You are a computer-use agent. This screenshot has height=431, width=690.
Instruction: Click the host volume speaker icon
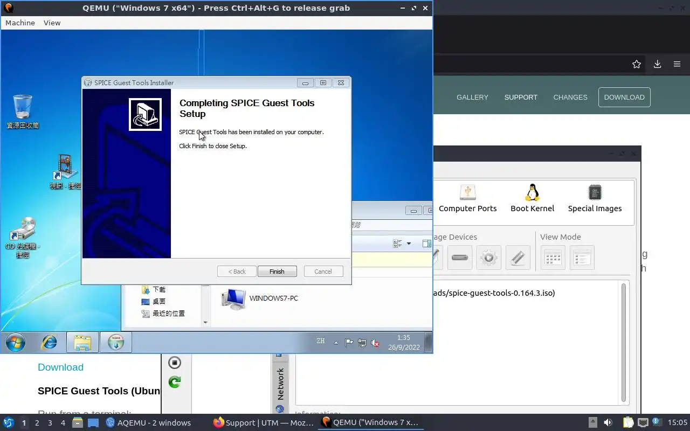[608, 423]
